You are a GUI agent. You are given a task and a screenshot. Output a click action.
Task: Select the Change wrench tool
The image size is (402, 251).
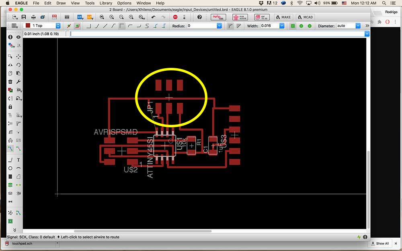(x=18, y=82)
